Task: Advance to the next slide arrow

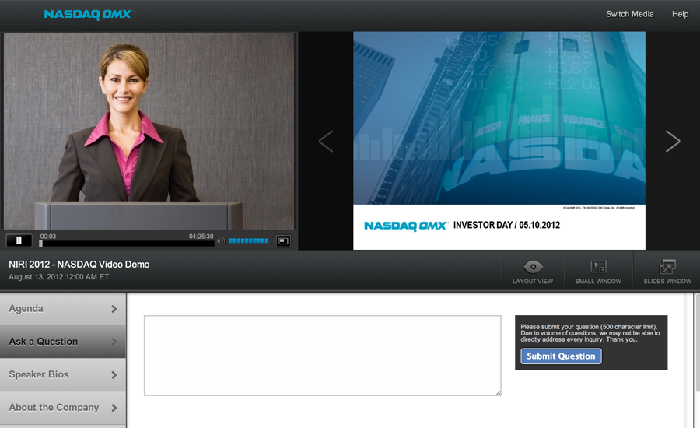Action: [x=673, y=141]
